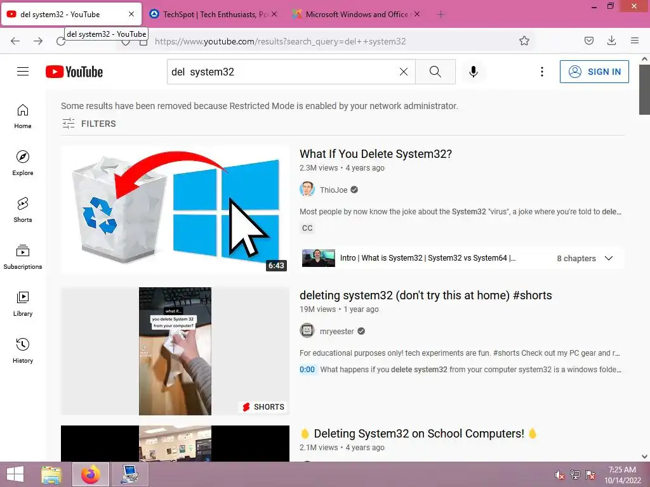Open "What If You Delete System32?" title
The height and width of the screenshot is (487, 650).
[x=376, y=154]
